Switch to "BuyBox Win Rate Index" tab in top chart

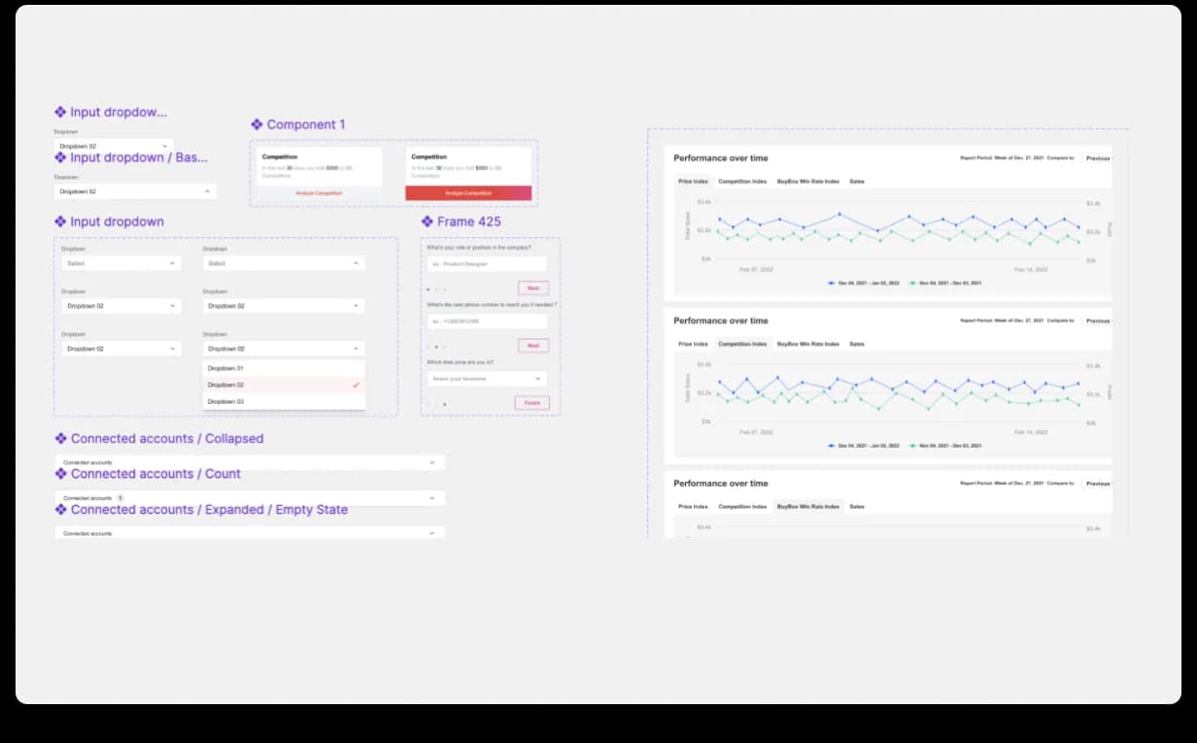point(807,182)
